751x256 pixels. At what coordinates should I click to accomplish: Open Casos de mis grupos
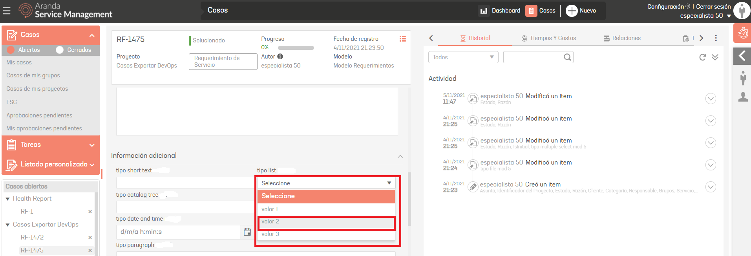coord(33,75)
